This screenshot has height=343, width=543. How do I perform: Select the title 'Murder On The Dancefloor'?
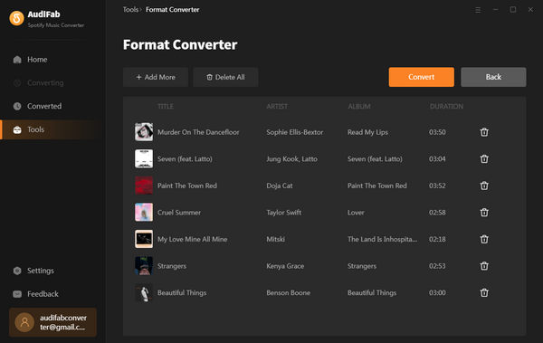pos(198,132)
